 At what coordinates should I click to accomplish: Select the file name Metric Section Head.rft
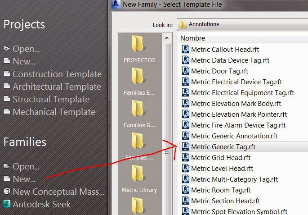point(226,201)
